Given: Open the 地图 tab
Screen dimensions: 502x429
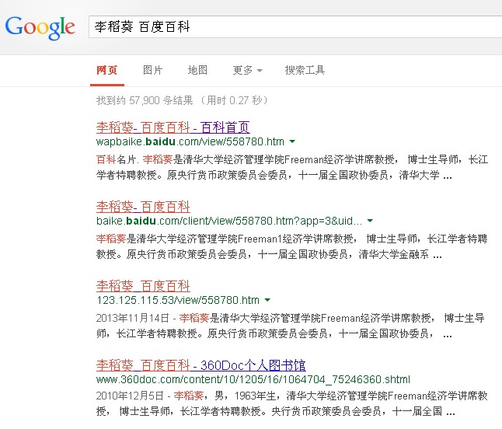Looking at the screenshot, I should [x=197, y=70].
